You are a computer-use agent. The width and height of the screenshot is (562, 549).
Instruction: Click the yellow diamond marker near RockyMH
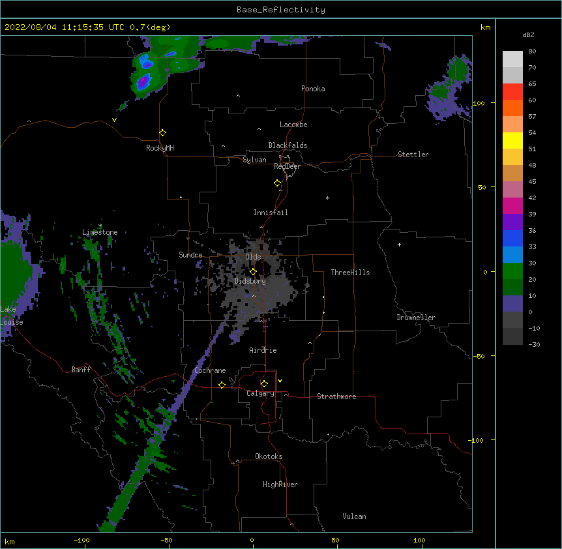point(162,133)
